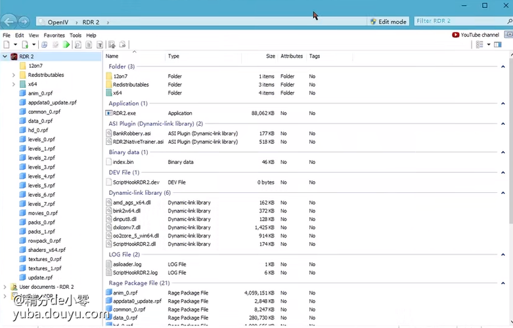Expand the Redistributables tree folder

[x=13, y=75]
